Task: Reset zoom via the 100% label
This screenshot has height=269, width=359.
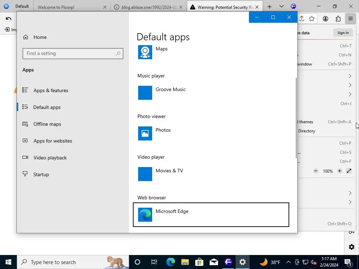Action: [328, 171]
